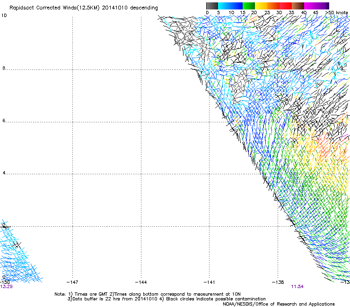Viewport: 350px width, 307px height.
Task: Click the purple time stamp '11:54'
Action: [x=297, y=287]
